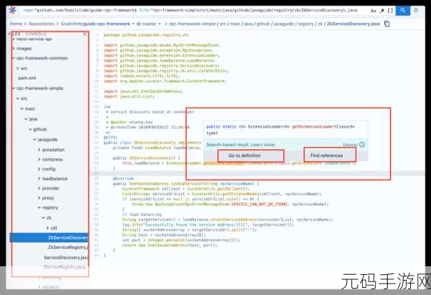Click ZkServiceDiscovery.java in the file path
This screenshot has height=295, width=431.
(x=353, y=24)
